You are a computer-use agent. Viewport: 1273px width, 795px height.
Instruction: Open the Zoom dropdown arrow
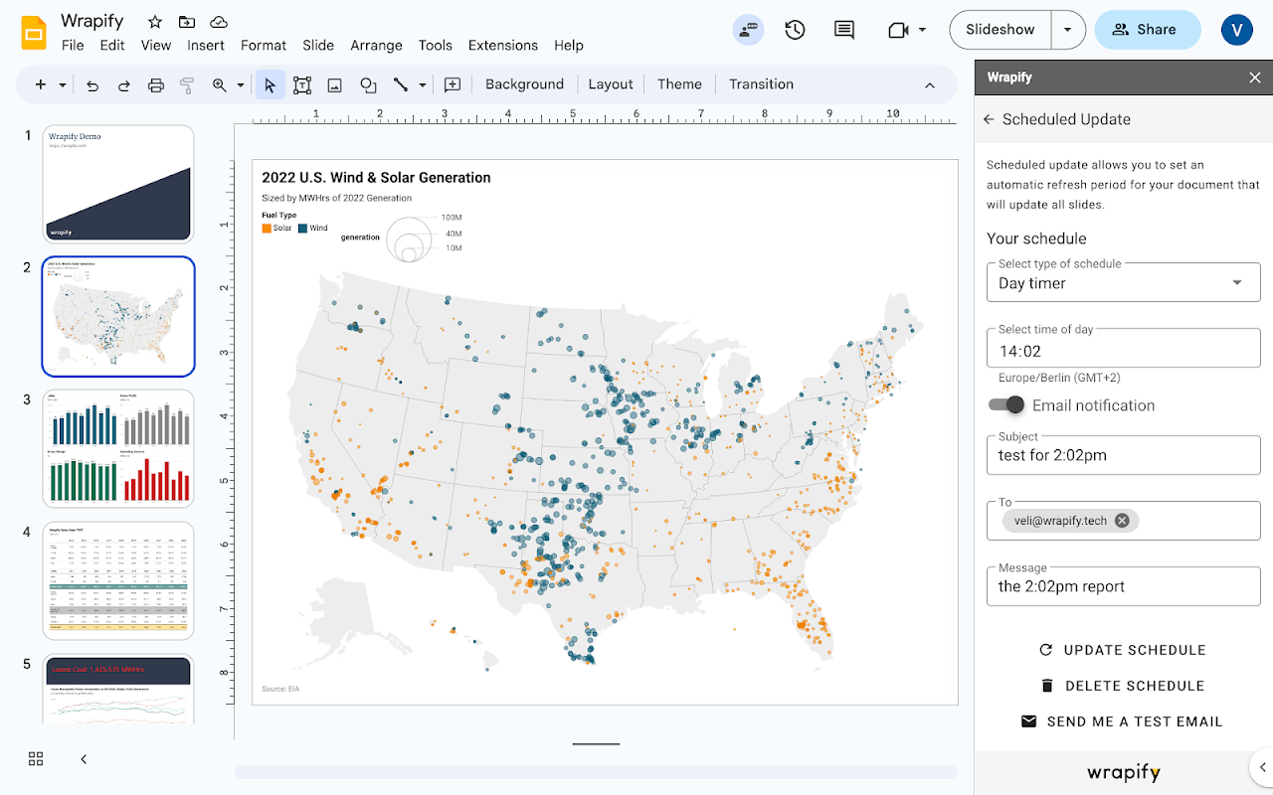[x=240, y=84]
